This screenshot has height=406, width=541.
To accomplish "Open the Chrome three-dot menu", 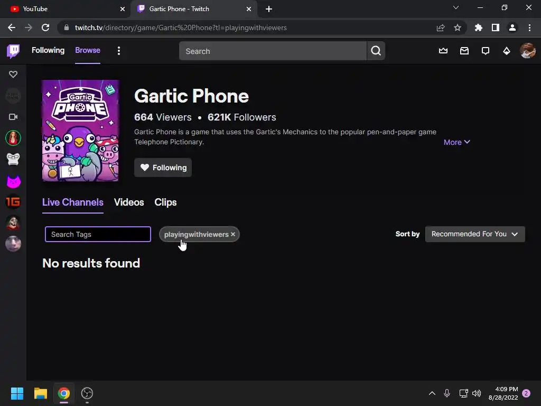I will click(x=529, y=27).
